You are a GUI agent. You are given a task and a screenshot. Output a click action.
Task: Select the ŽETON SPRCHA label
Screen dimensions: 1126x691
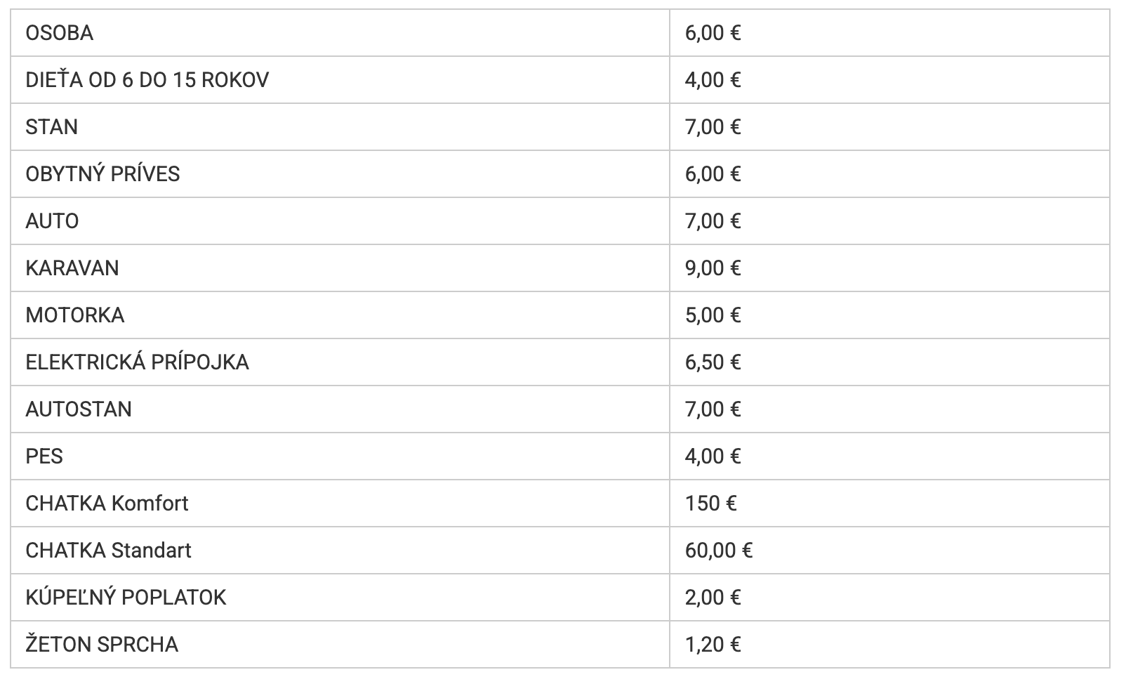pos(102,645)
